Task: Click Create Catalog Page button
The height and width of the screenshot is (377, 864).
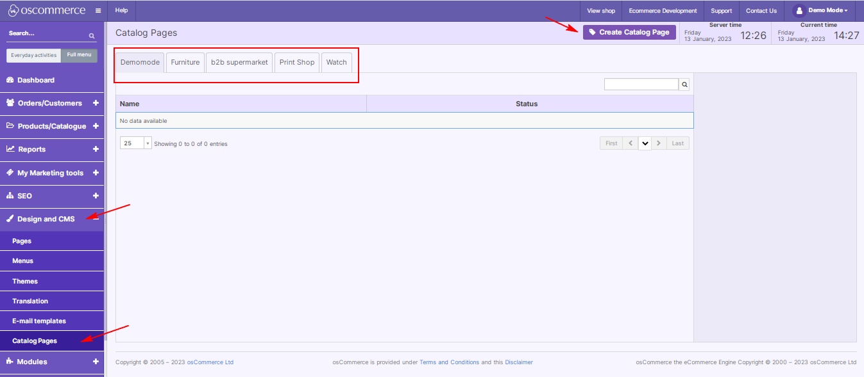Action: [x=629, y=32]
